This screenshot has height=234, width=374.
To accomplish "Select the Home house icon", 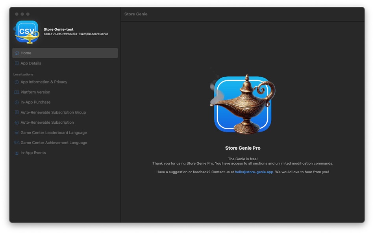I will 17,53.
